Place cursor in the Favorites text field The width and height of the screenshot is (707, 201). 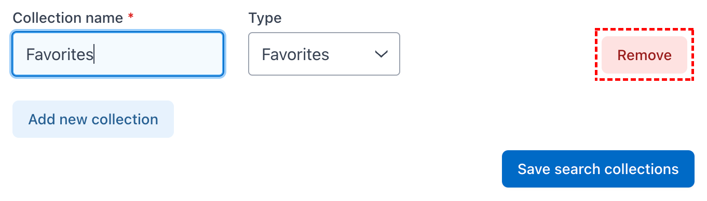(x=118, y=54)
